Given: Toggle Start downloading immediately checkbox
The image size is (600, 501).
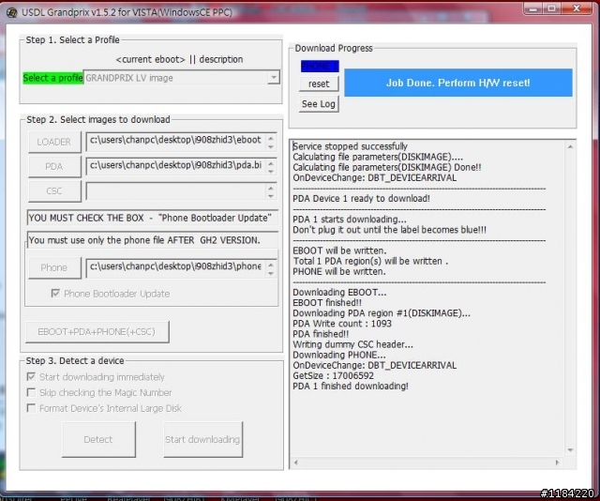Looking at the screenshot, I should [31, 376].
